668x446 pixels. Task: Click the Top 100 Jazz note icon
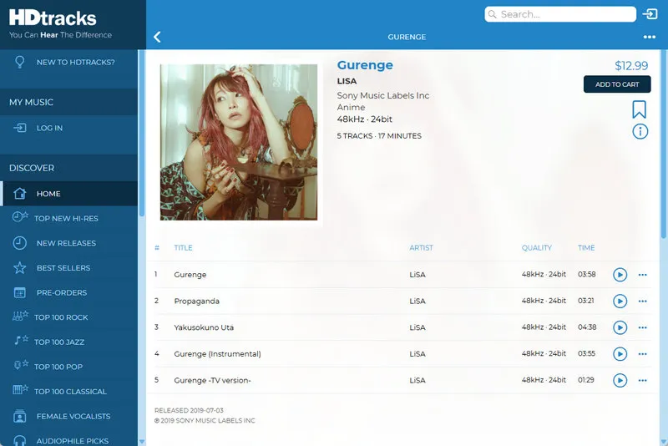pos(21,340)
